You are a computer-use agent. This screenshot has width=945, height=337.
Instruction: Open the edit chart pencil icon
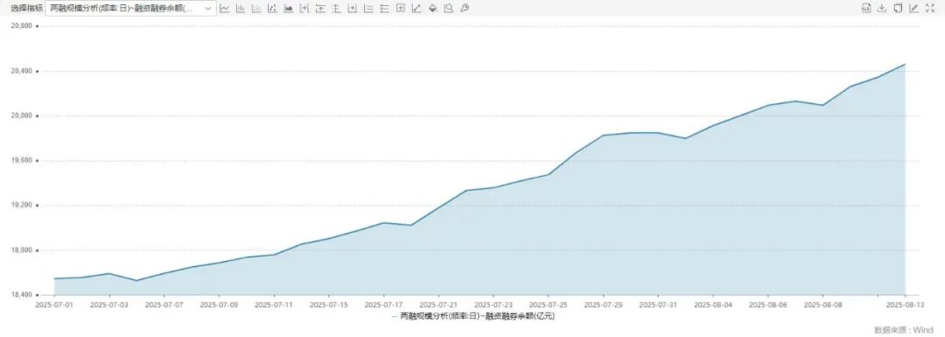[913, 9]
